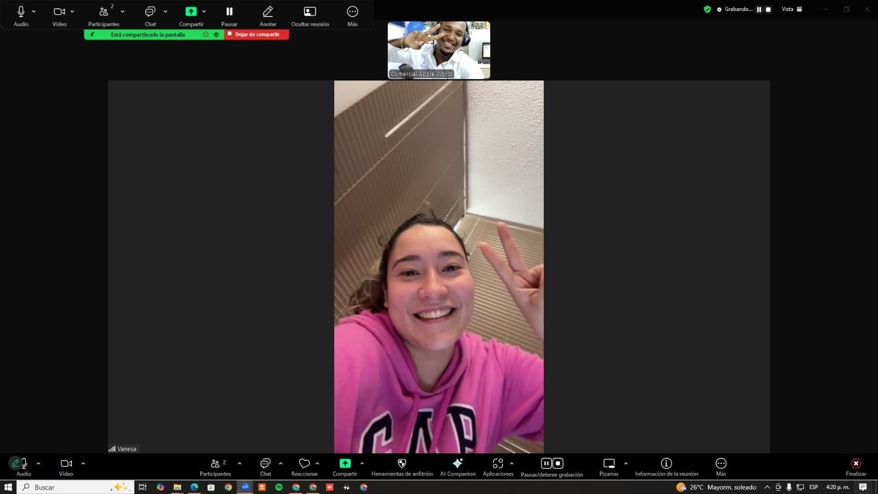This screenshot has width=878, height=494.
Task: Open Herramientas de anfitrión shield icon
Action: [402, 464]
